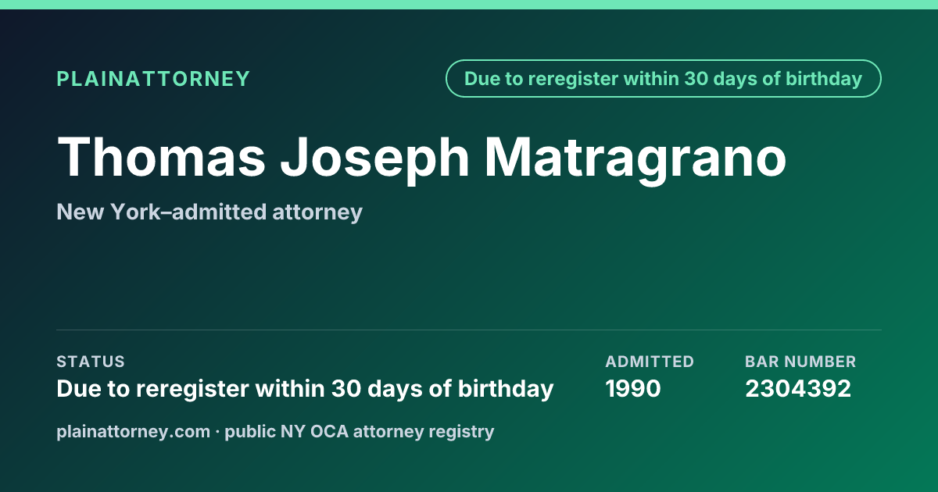Click 'public NY OCA attorney registry' footer text

coord(360,431)
